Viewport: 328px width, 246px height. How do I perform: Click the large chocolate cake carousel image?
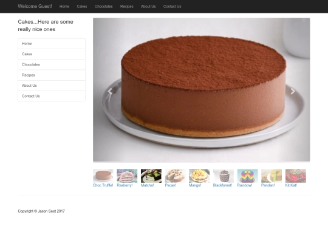[202, 90]
